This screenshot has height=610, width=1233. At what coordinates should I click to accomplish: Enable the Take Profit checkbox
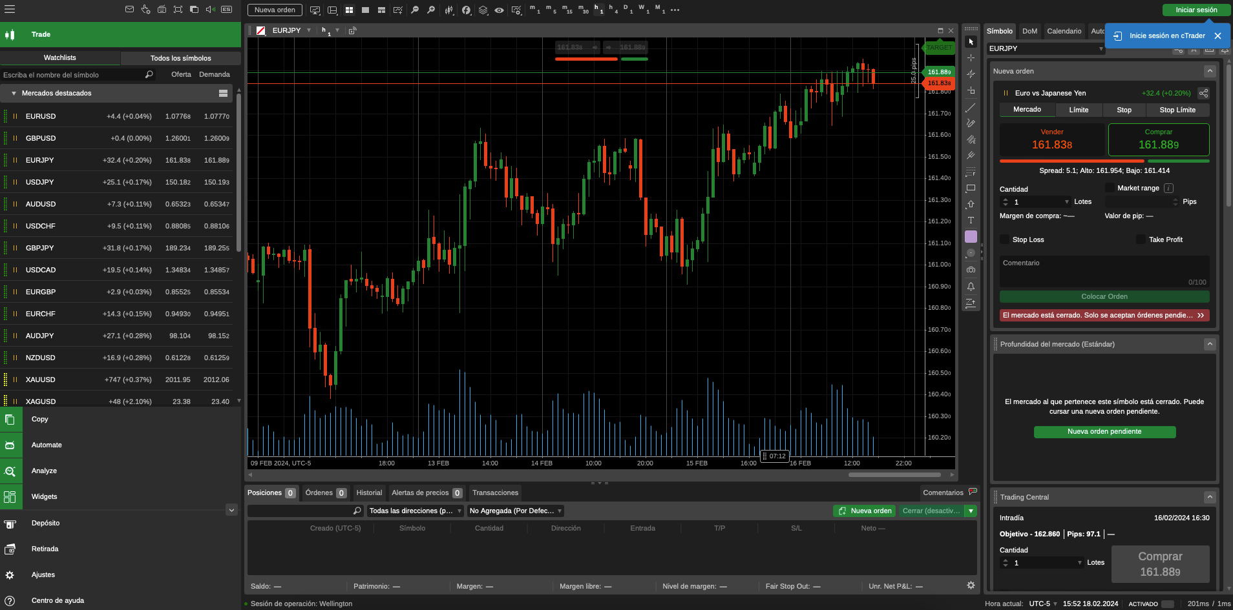(x=1142, y=239)
